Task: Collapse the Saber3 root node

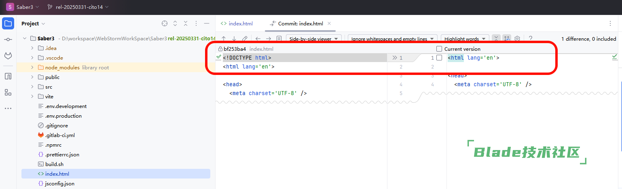Action: point(25,38)
